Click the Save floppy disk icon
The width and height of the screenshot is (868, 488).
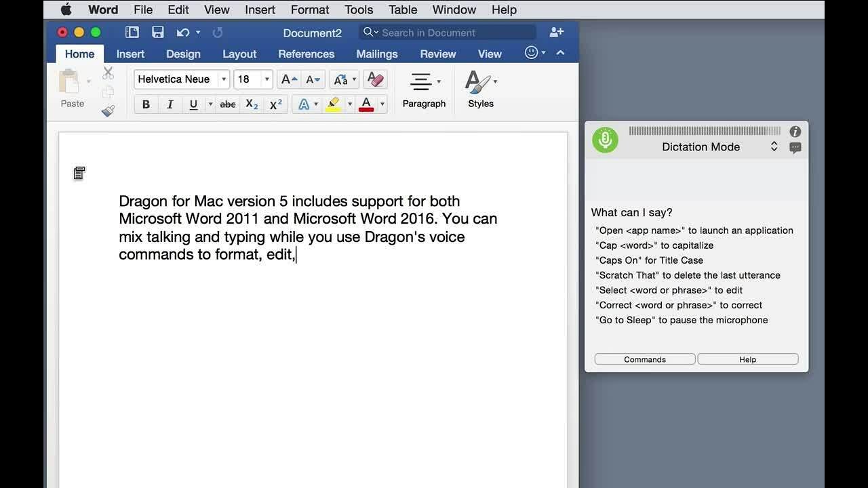[x=158, y=33]
